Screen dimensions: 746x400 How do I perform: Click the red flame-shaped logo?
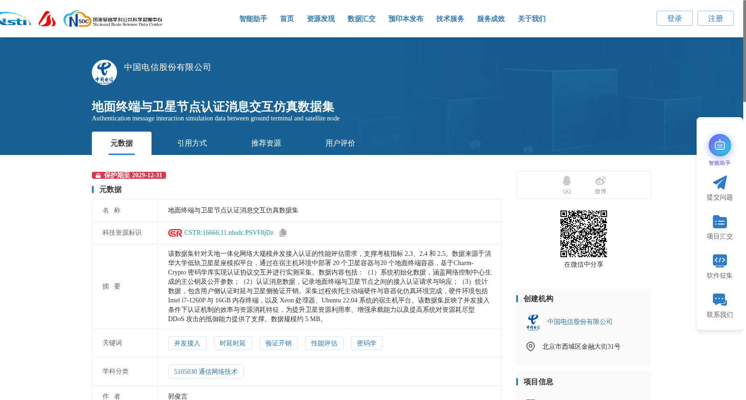coord(47,19)
